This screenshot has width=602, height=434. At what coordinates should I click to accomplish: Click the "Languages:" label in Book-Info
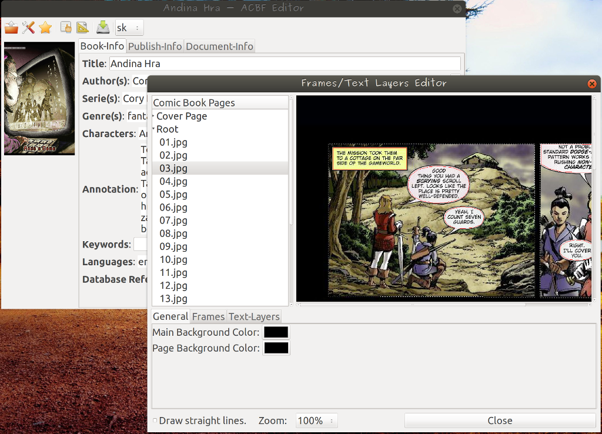click(109, 262)
